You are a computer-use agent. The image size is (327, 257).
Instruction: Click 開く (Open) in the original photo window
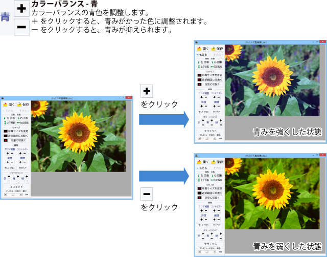coord(10,104)
